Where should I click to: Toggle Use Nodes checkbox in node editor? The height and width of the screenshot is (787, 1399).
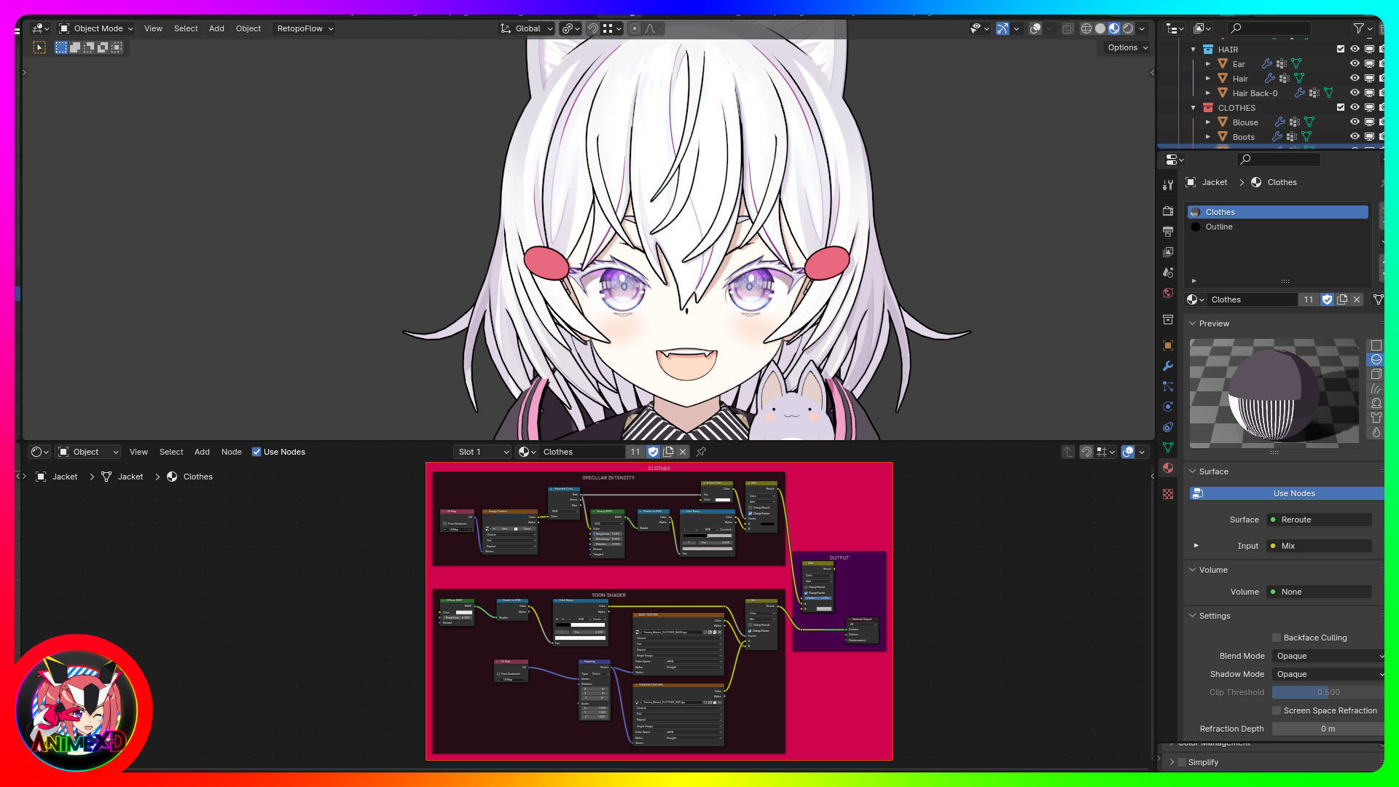pyautogui.click(x=256, y=452)
